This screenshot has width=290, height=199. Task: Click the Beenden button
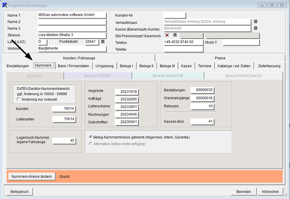pos(244,191)
